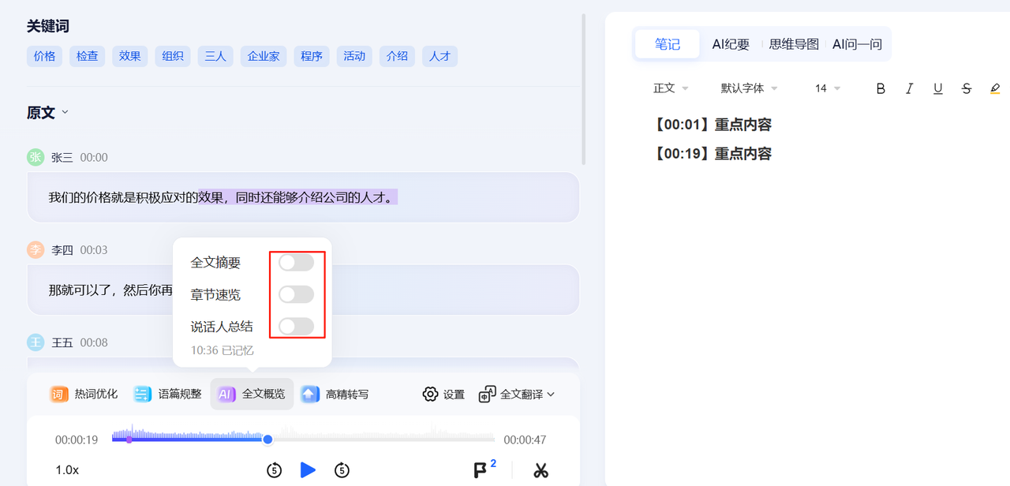Play the audio recording

coord(308,470)
